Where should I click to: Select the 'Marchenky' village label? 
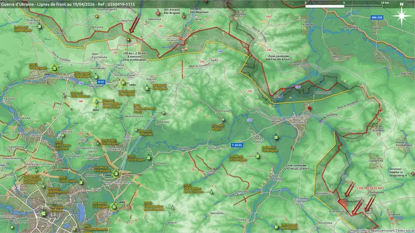pos(217,213)
